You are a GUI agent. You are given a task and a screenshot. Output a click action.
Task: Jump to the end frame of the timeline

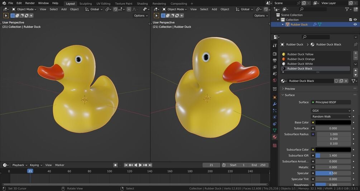point(150,165)
